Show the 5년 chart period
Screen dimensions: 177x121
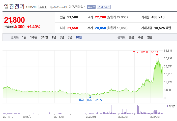pyautogui.click(x=70, y=37)
